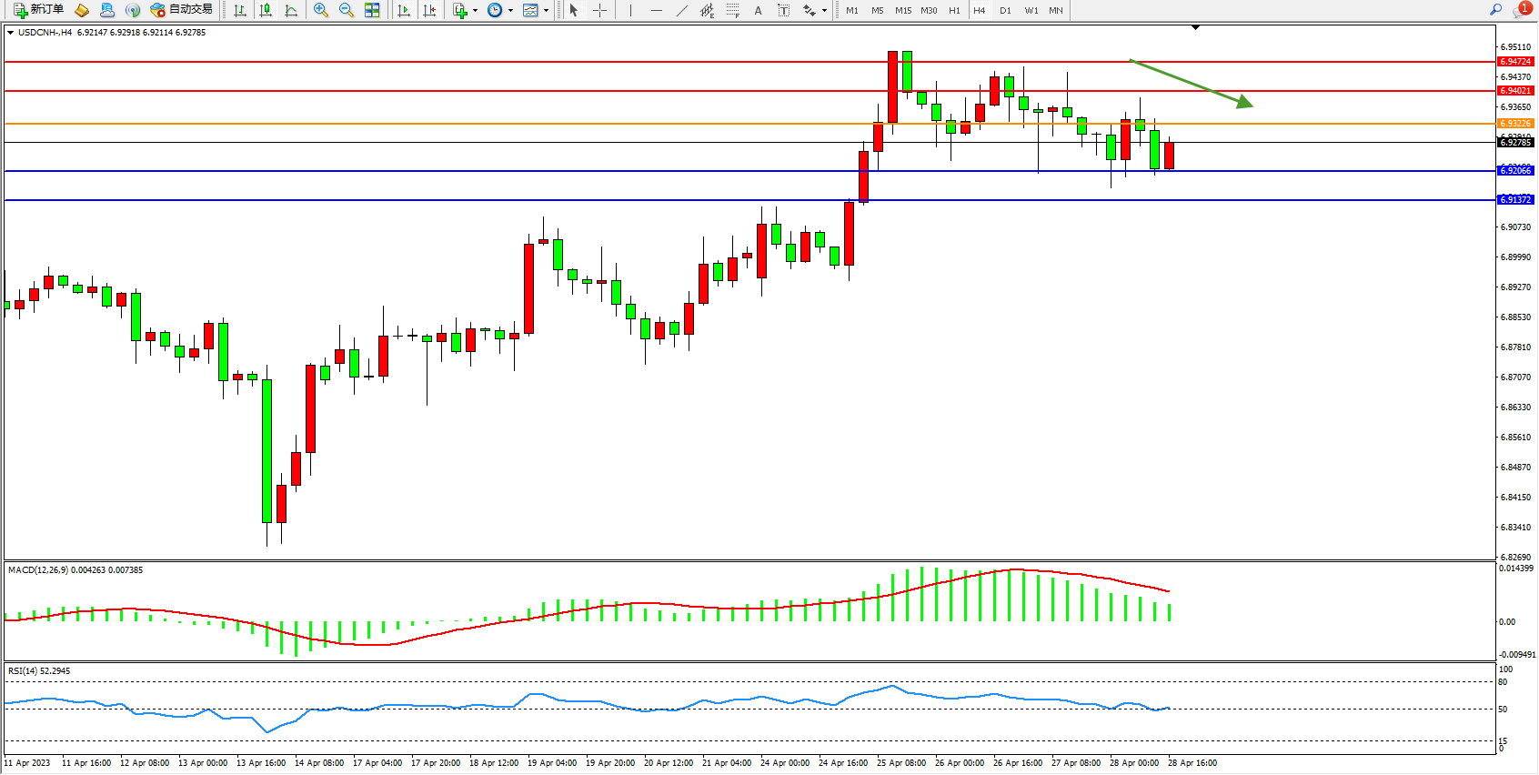Click the chart shift triangle marker
Viewport: 1539px width, 775px height.
pyautogui.click(x=1195, y=28)
